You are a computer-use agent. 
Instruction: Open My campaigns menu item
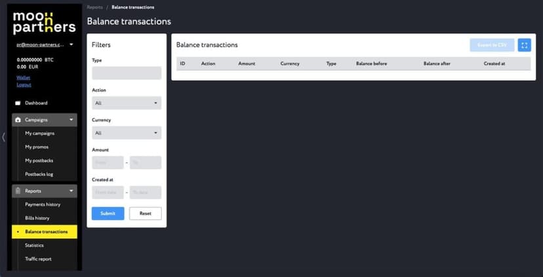pos(39,133)
